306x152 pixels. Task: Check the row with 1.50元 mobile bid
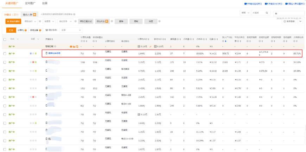[x=5, y=114]
